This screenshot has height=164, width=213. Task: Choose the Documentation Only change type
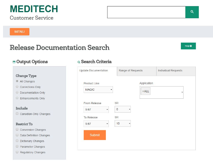pos(17,93)
